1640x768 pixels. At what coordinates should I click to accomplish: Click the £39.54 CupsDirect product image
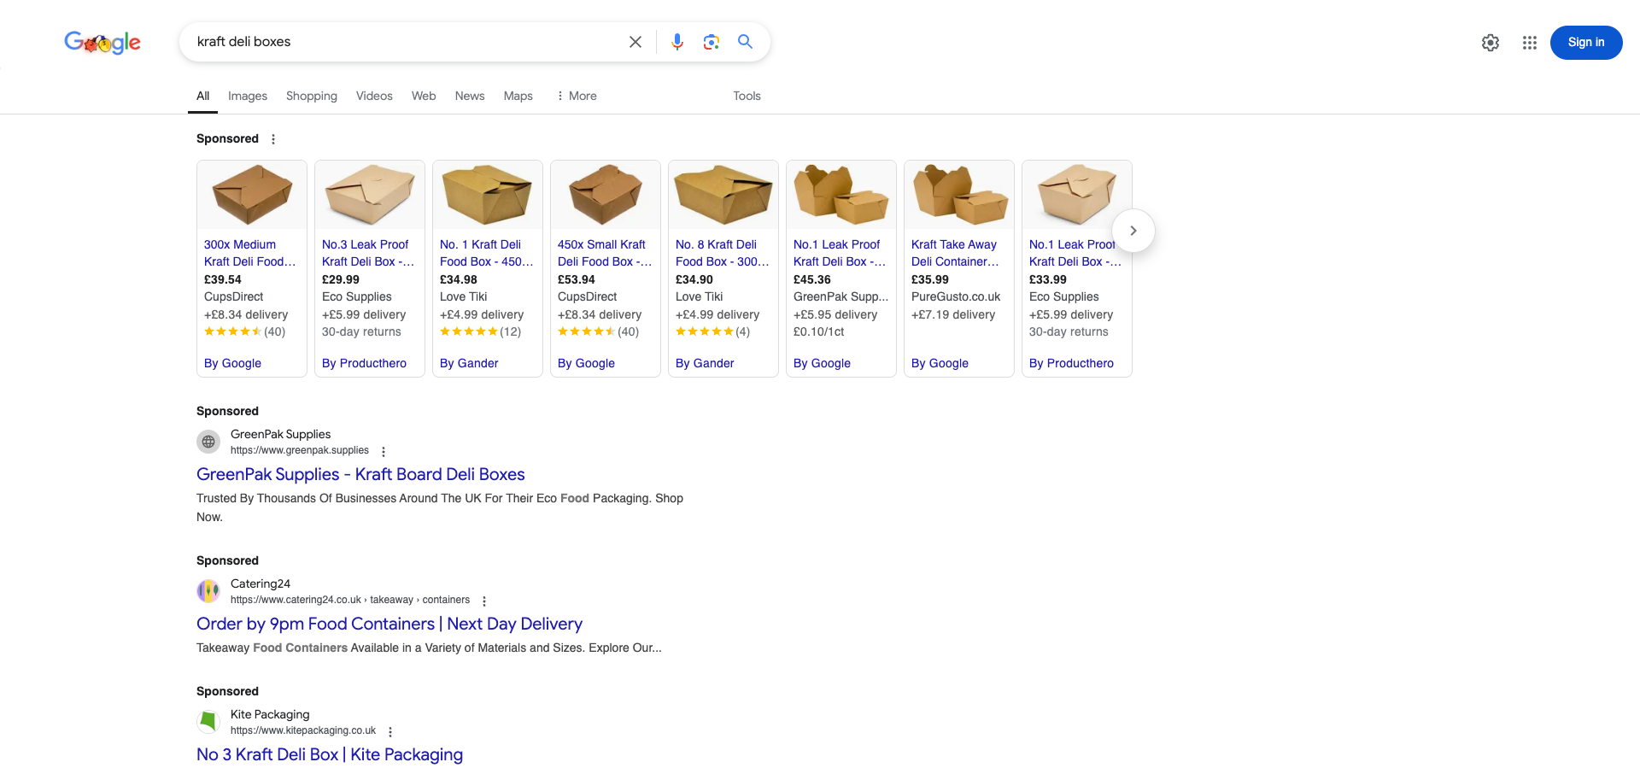pos(252,195)
